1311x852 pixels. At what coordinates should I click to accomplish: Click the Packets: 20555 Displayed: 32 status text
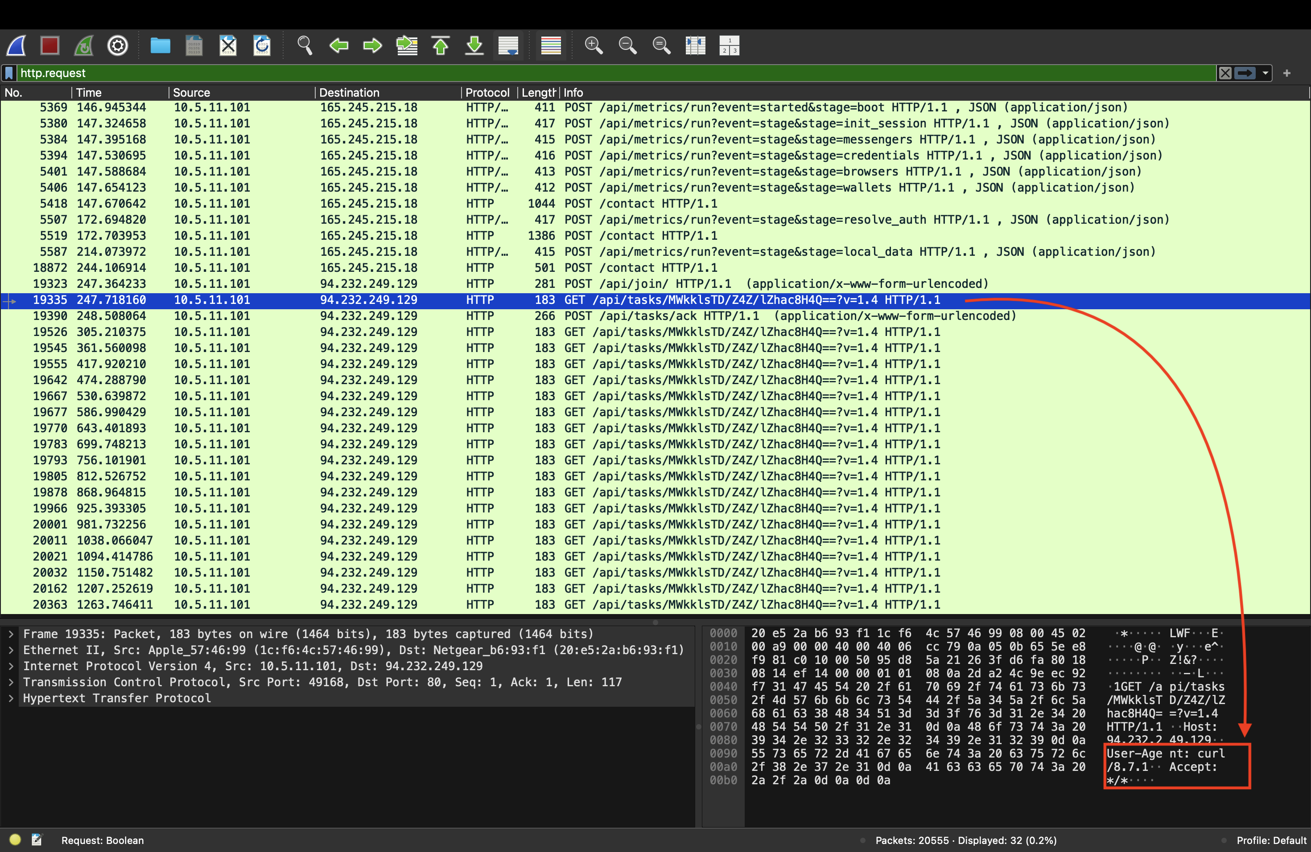pyautogui.click(x=965, y=840)
